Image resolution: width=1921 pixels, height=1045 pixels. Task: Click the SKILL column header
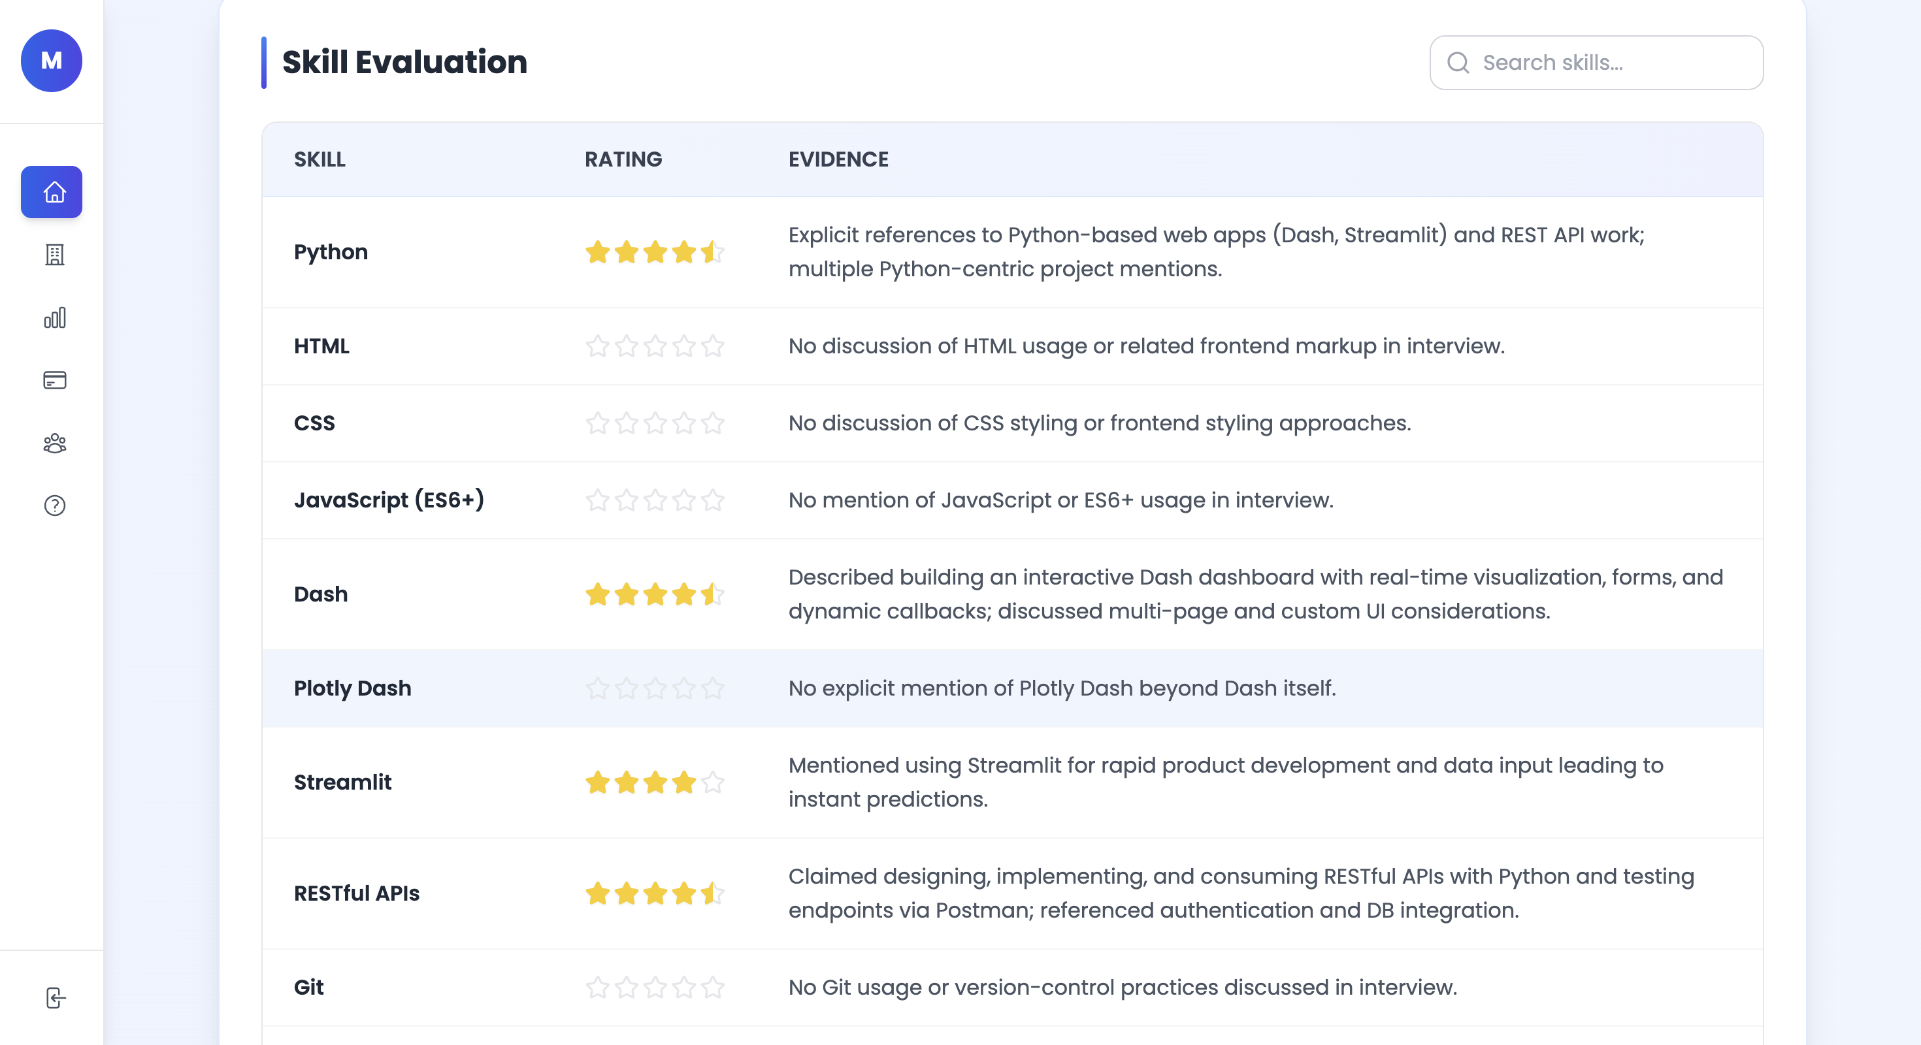coord(319,159)
